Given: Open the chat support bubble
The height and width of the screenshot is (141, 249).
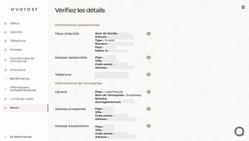Looking at the screenshot, I should 239,131.
